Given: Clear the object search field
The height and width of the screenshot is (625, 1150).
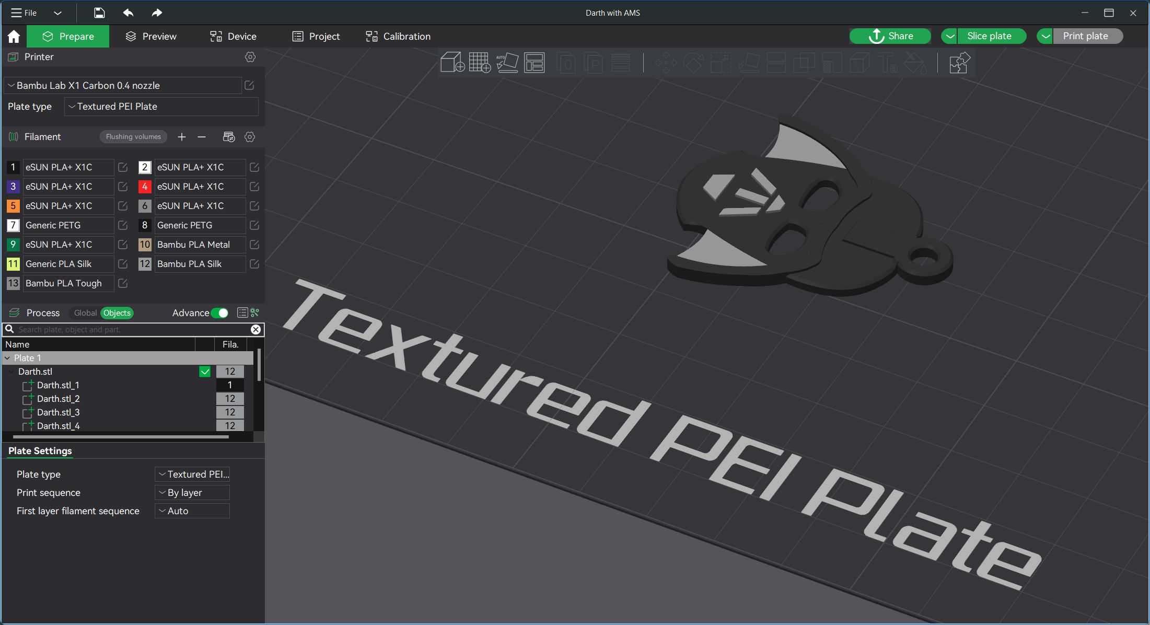Looking at the screenshot, I should pyautogui.click(x=255, y=329).
